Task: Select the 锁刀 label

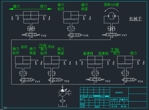Action: [134, 53]
